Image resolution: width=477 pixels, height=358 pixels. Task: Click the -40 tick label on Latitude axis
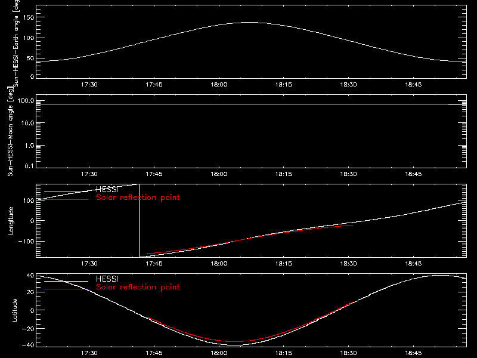pos(28,345)
